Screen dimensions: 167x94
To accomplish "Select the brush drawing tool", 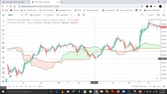I will pyautogui.click(x=3, y=34).
